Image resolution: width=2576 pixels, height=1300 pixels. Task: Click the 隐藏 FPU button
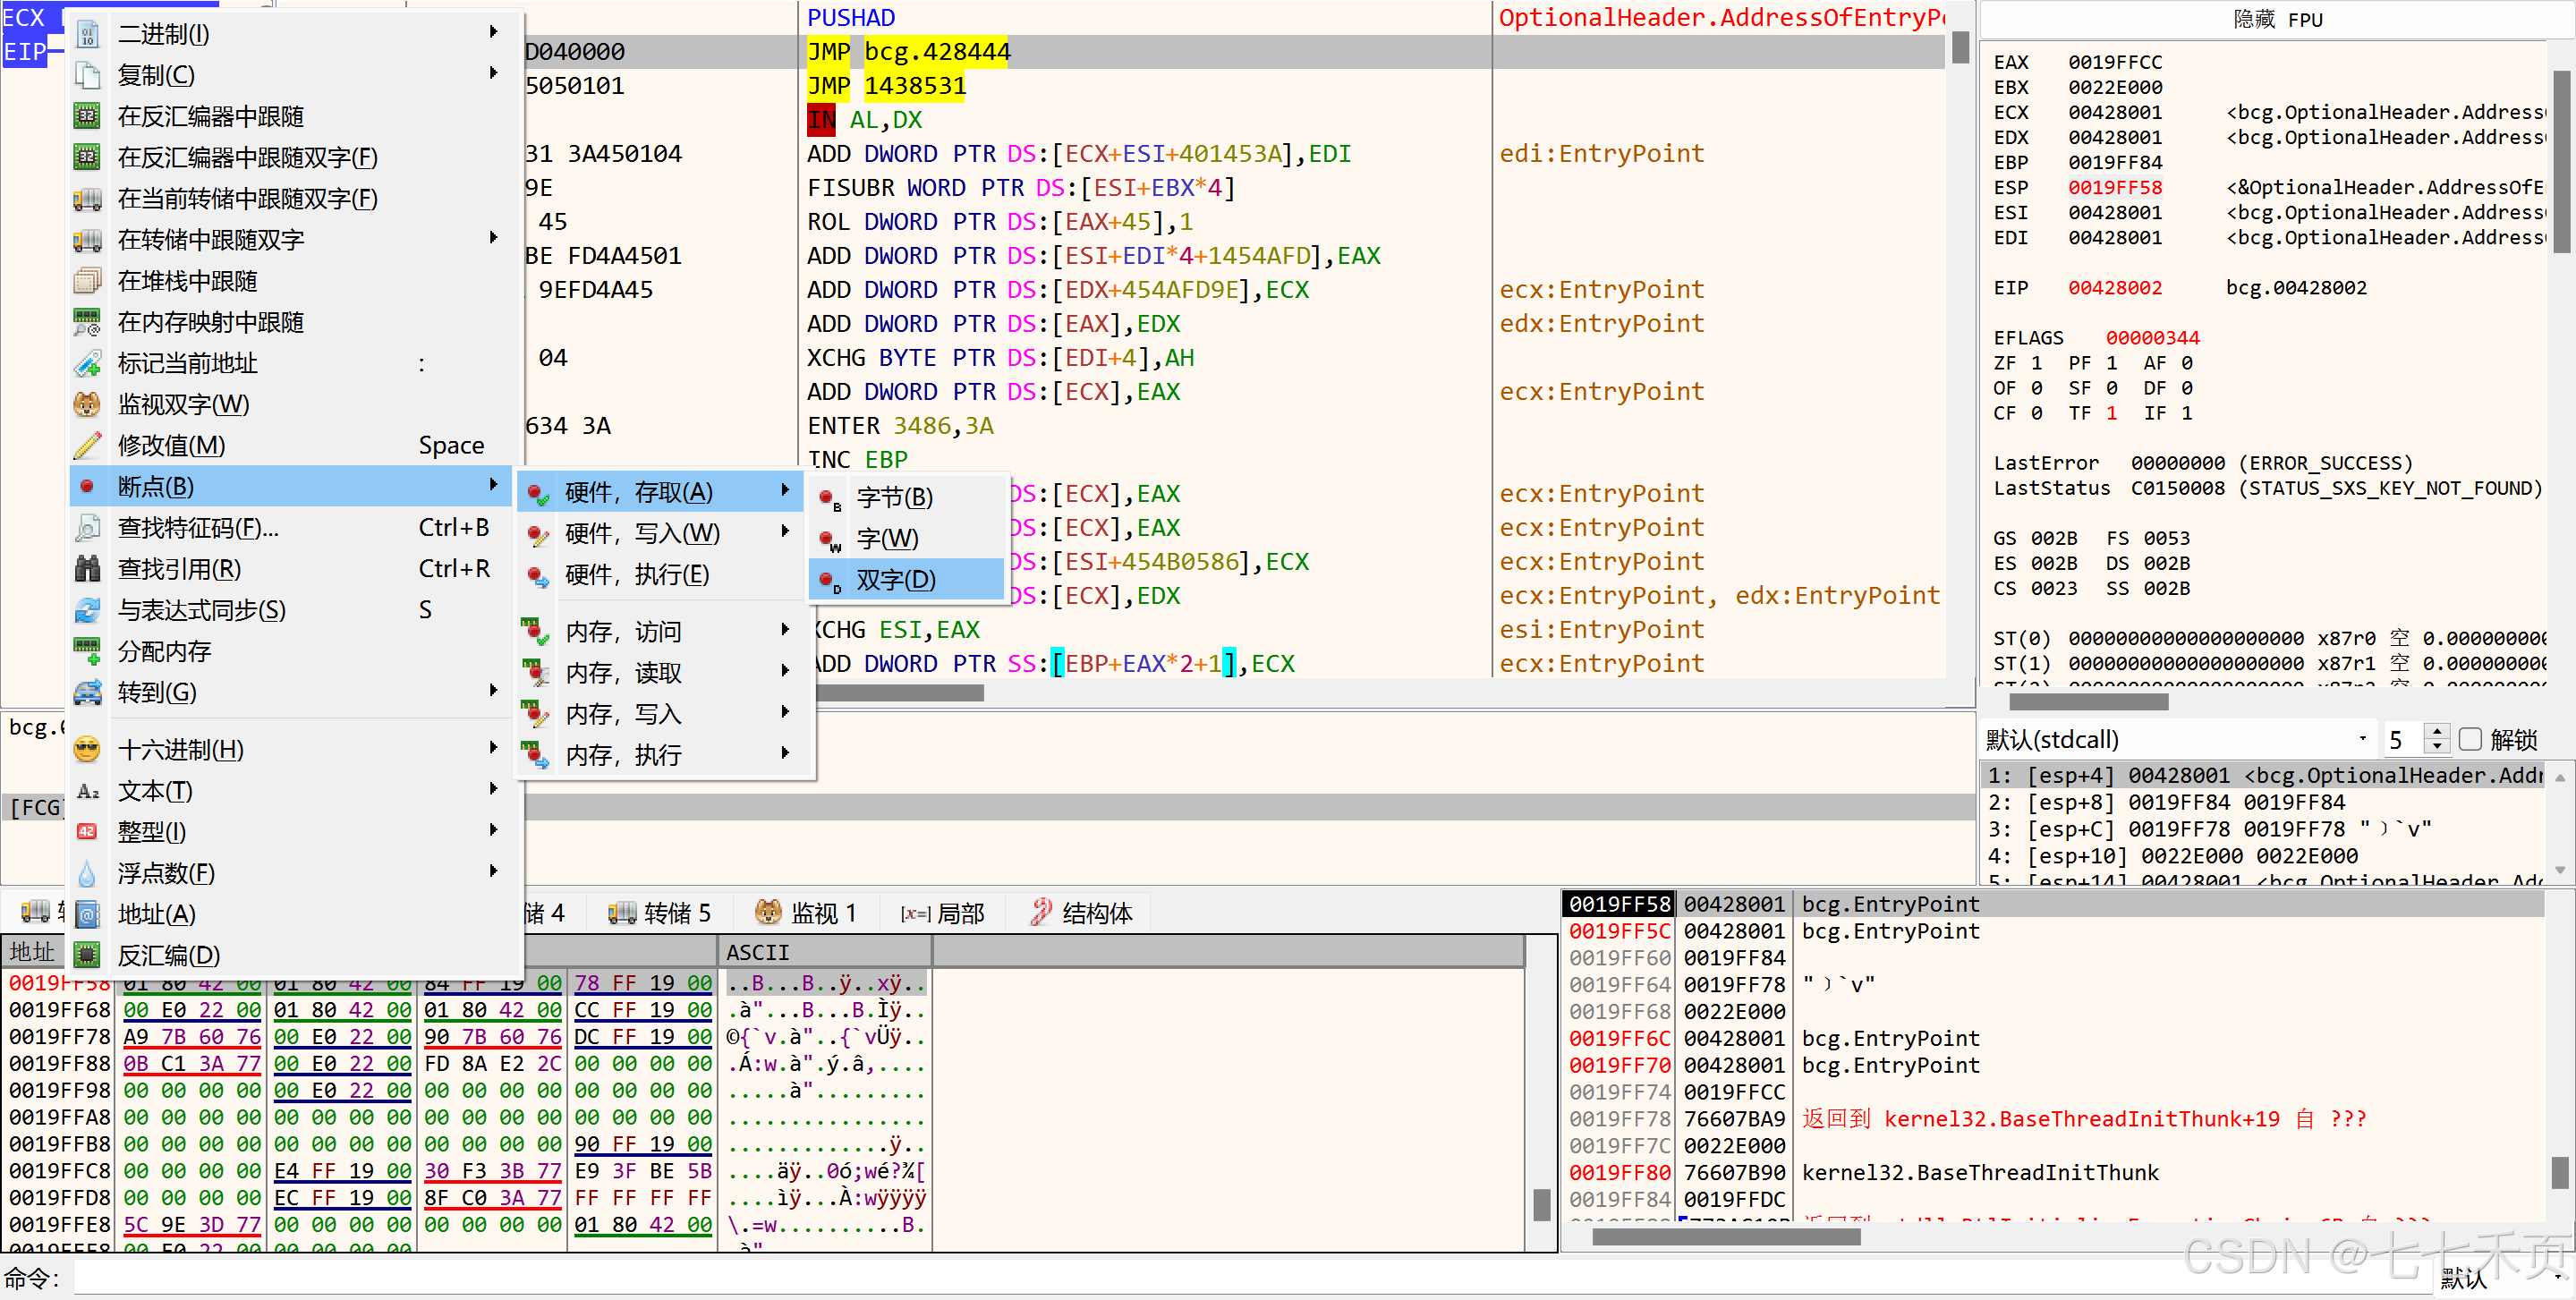coord(2278,19)
